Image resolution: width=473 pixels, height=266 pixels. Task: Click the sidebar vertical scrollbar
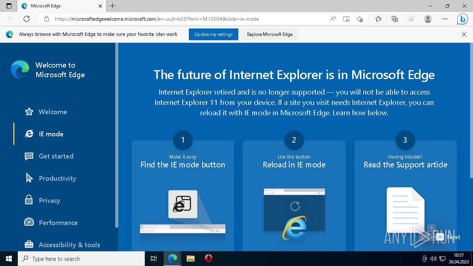point(117,135)
